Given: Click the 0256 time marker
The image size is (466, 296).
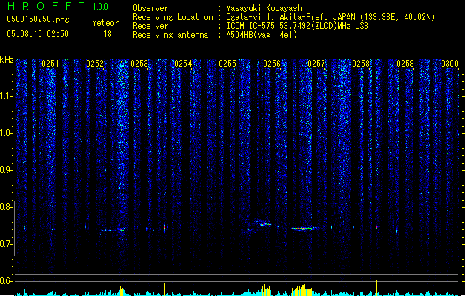Looking at the screenshot, I should click(272, 64).
